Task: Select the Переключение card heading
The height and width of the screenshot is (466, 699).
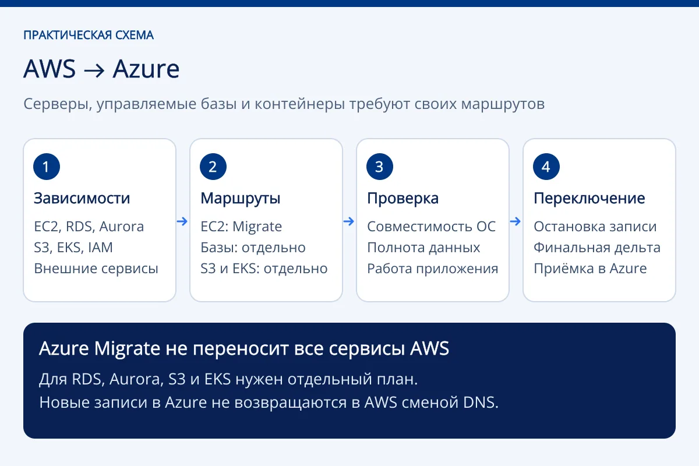Action: pos(589,198)
